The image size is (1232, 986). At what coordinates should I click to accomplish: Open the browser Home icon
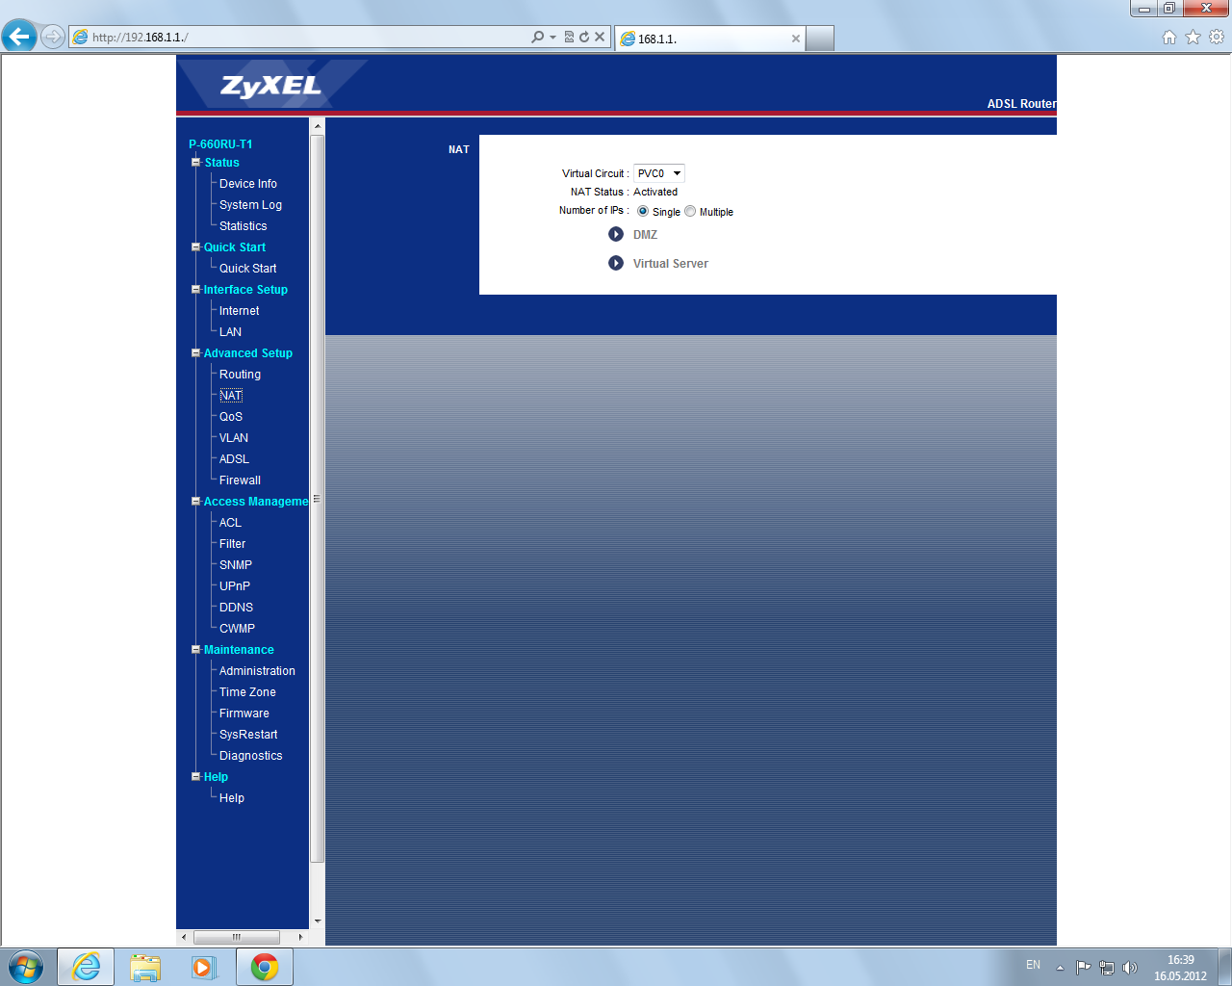click(x=1169, y=37)
